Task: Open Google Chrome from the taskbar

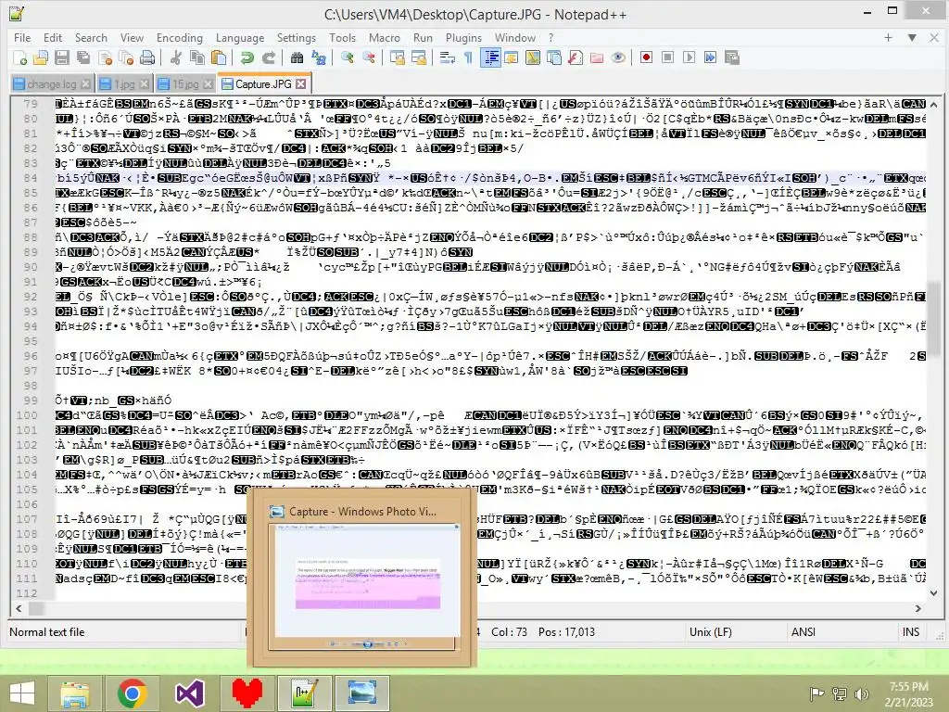Action: tap(133, 693)
